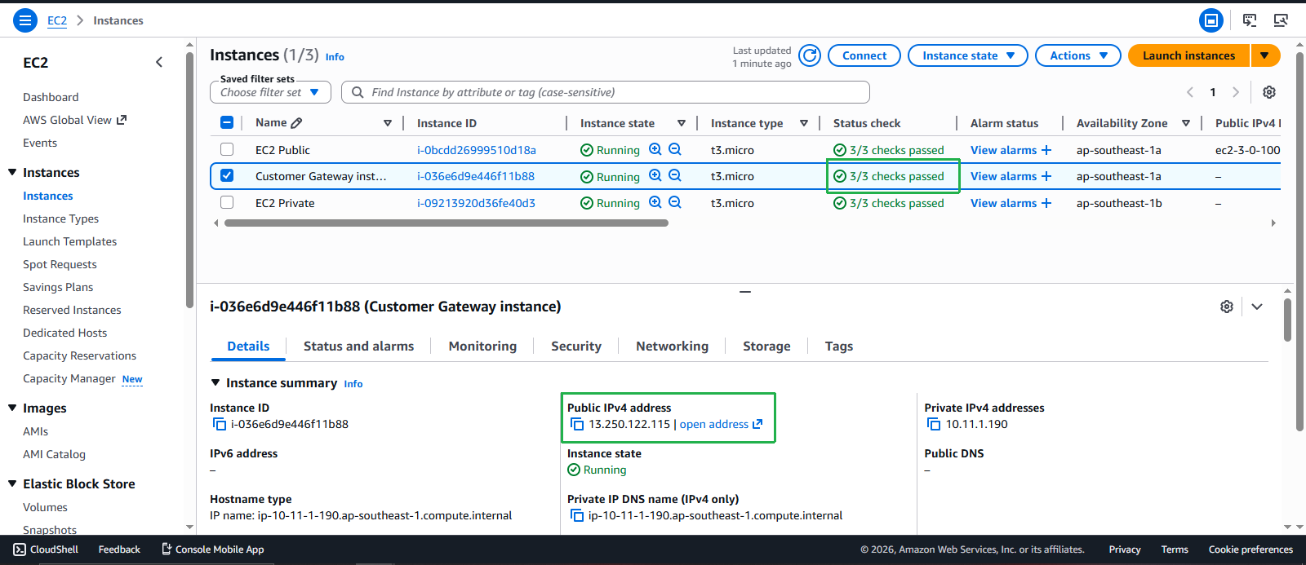
Task: Copy Private IP DNS name
Action: pyautogui.click(x=577, y=515)
